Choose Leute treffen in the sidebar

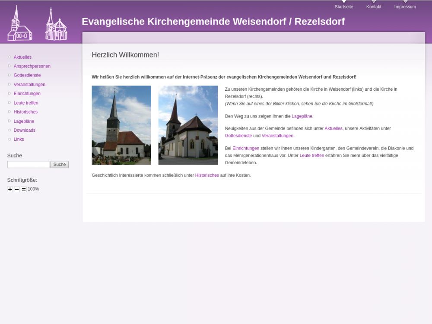[26, 103]
